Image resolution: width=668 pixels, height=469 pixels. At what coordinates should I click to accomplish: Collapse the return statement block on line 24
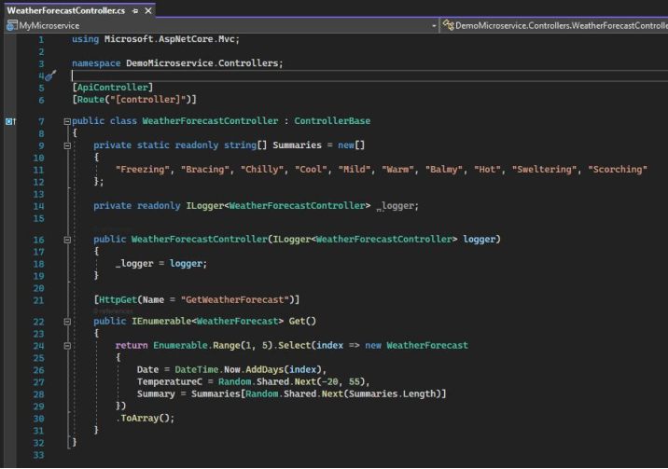pyautogui.click(x=66, y=345)
